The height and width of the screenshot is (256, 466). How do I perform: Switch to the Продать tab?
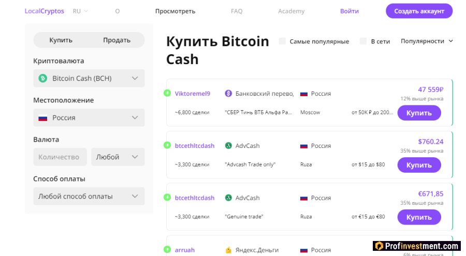click(x=117, y=40)
